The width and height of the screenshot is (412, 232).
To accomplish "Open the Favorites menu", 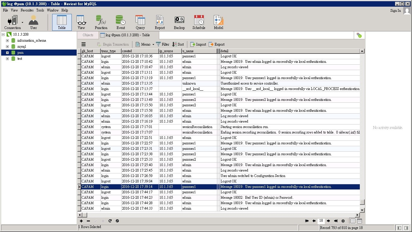I will pos(27,10).
